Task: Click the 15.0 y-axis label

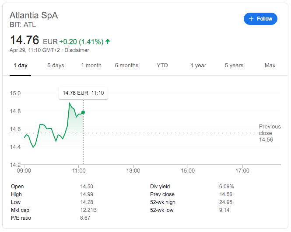Action: pos(15,93)
